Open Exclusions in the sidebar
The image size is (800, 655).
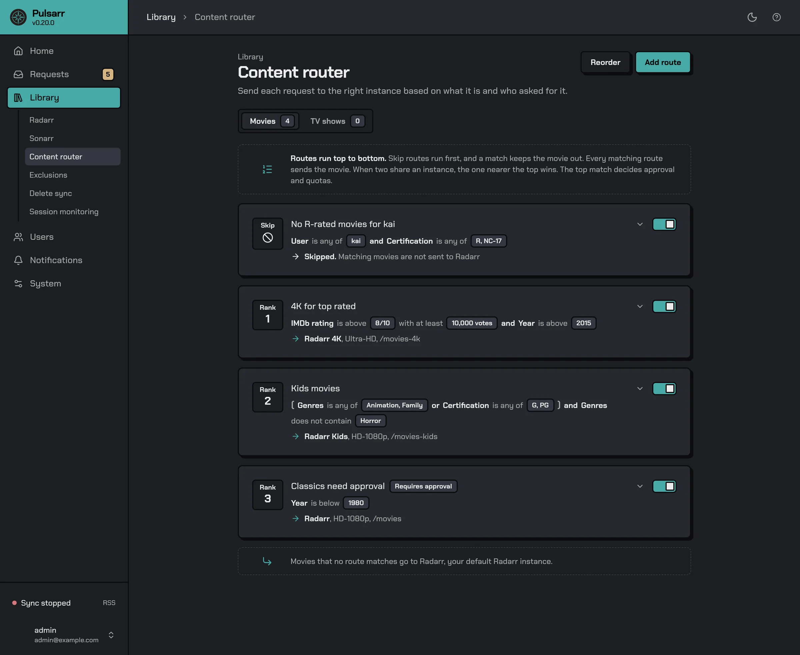click(x=73, y=175)
